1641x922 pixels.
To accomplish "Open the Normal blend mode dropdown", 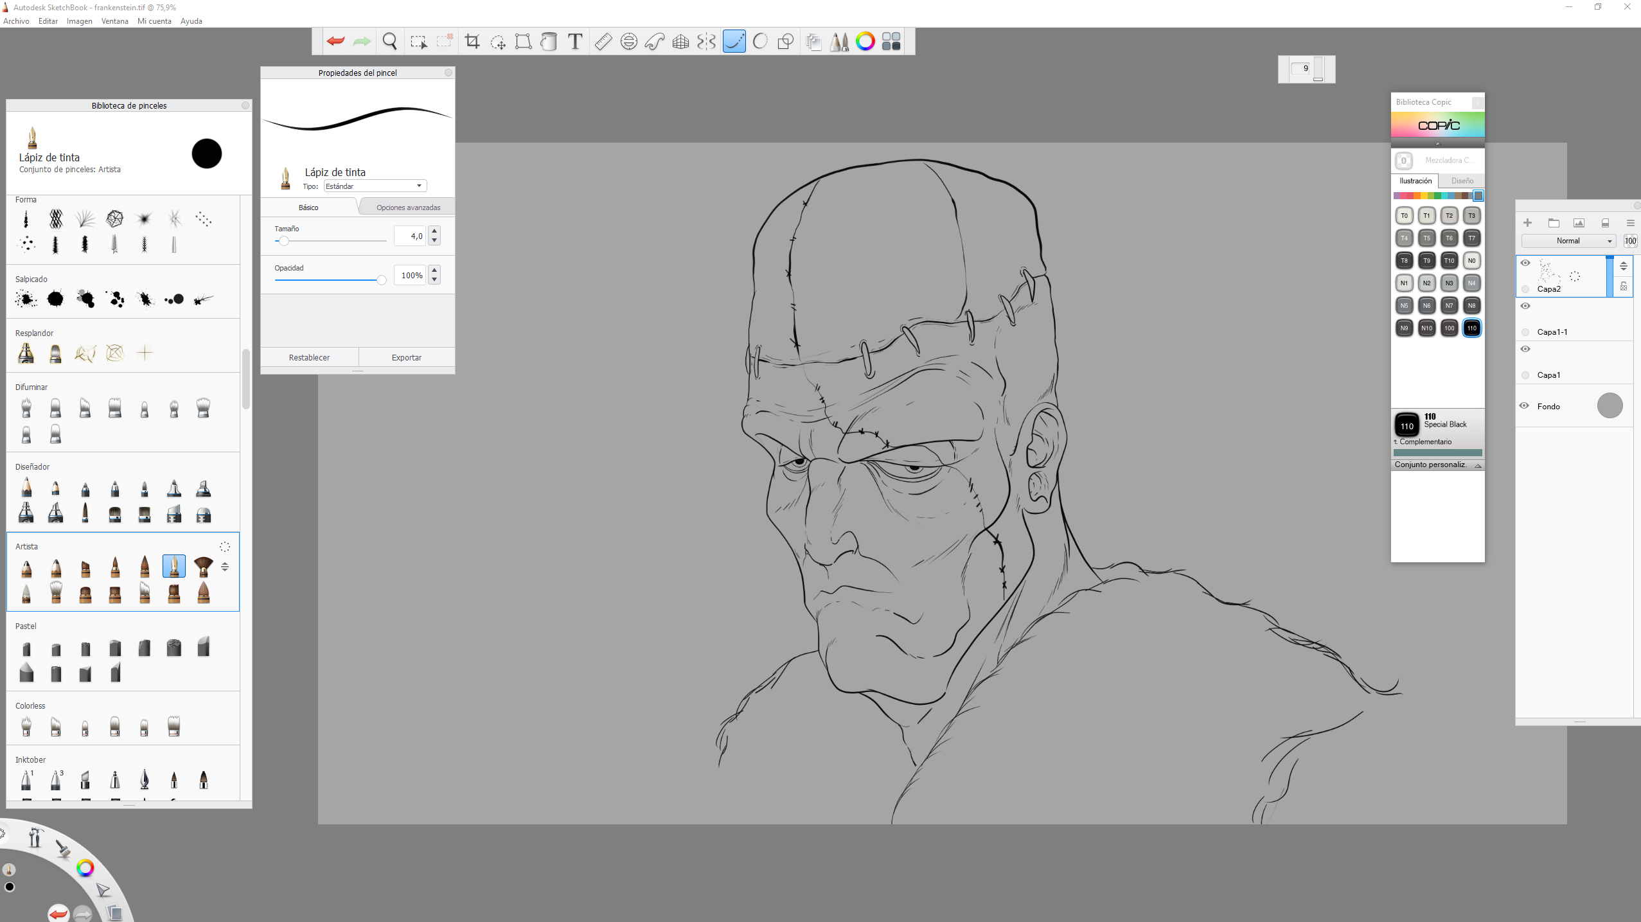I will 1568,241.
